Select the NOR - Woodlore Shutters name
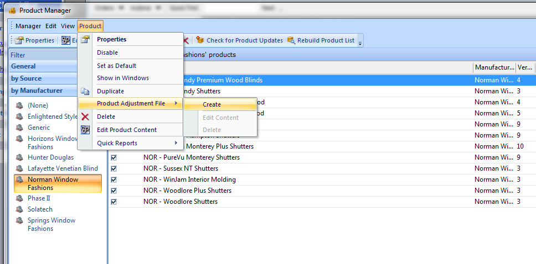536x264 pixels. 181,202
